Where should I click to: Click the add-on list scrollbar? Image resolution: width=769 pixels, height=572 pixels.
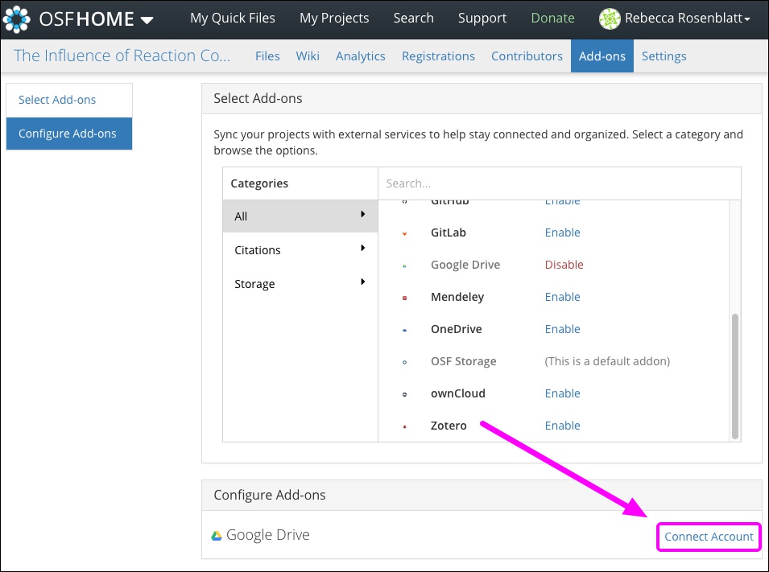(734, 376)
